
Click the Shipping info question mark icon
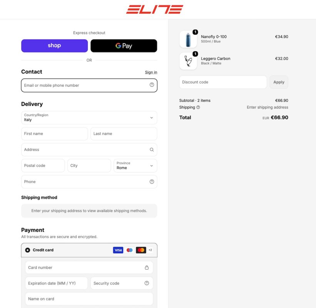pos(198,107)
